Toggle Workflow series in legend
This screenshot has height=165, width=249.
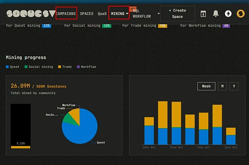(87, 67)
